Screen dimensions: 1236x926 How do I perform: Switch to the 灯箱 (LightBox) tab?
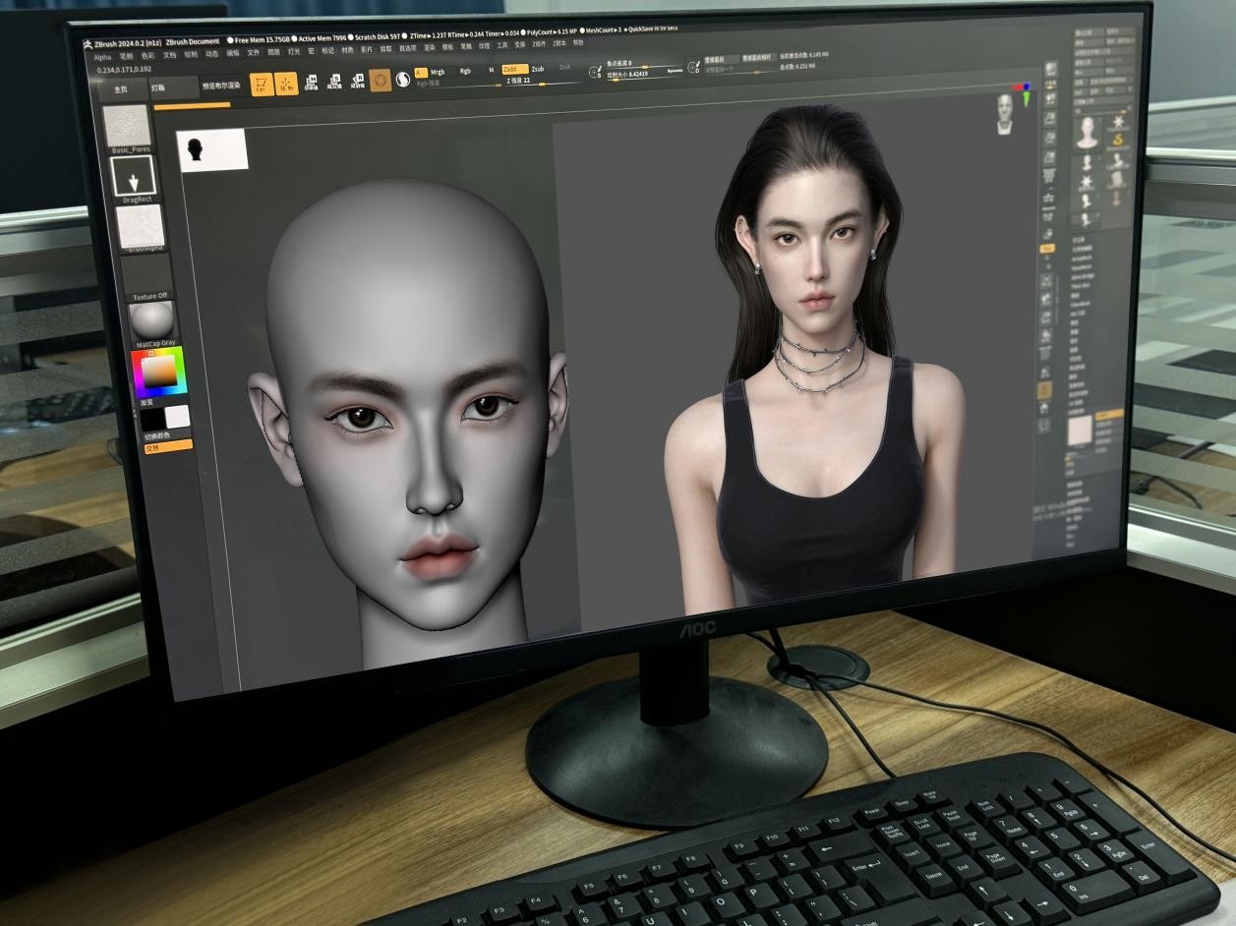coord(159,88)
